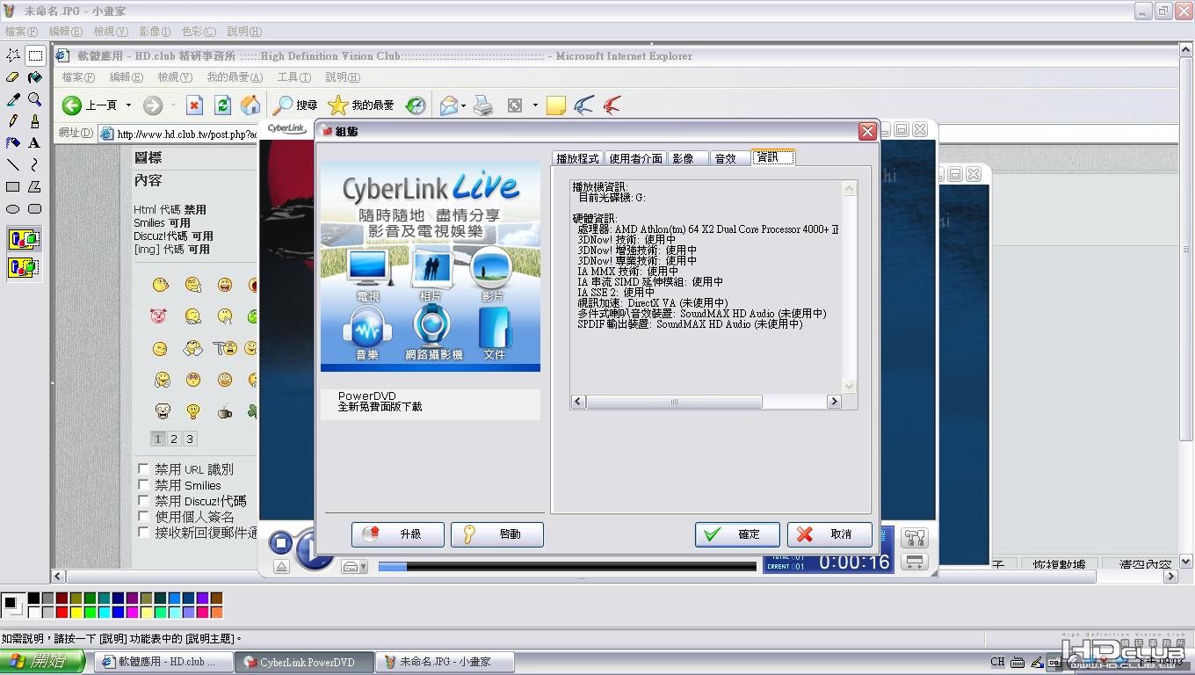Pick the Fill with Color bucket tool

35,77
